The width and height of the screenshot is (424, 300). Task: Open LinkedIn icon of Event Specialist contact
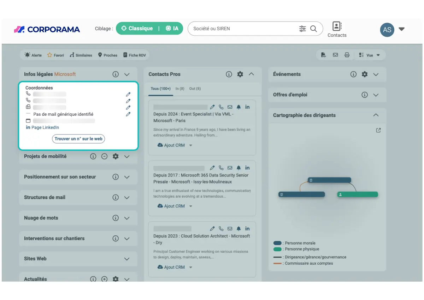click(x=247, y=107)
